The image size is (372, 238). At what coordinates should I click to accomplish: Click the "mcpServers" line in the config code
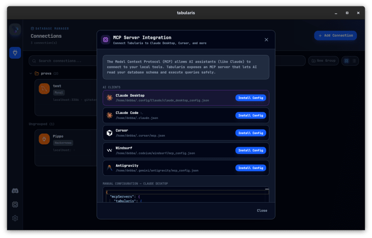tap(125, 197)
